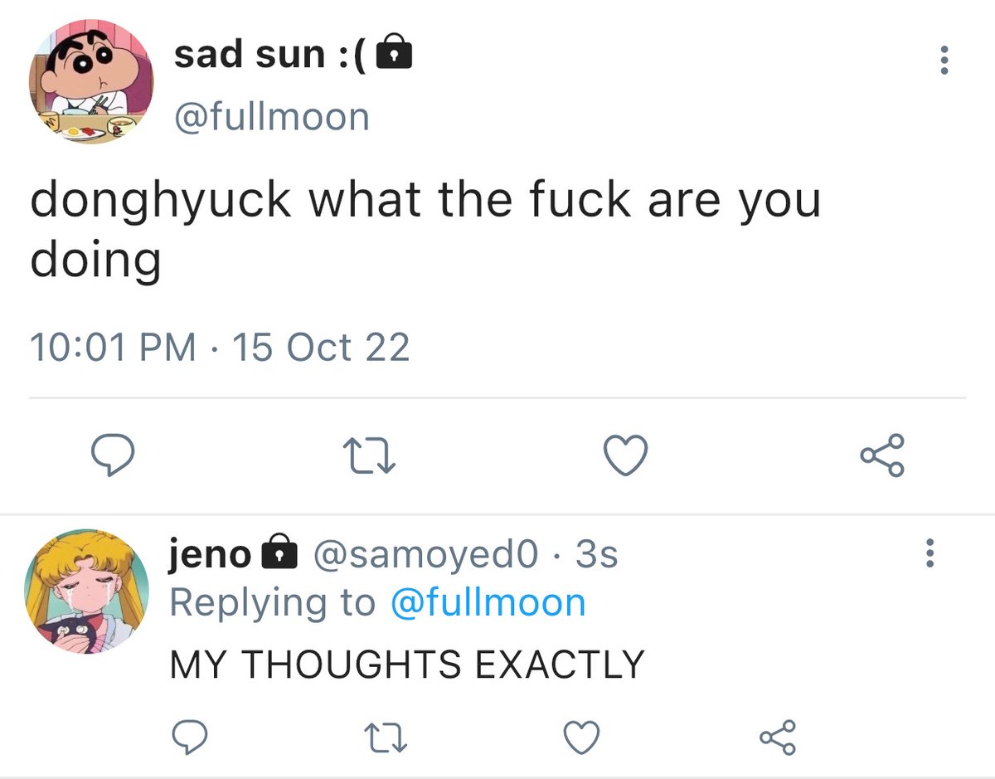Share the main tweet by @fullmoon
This screenshot has height=779, width=995.
(882, 455)
